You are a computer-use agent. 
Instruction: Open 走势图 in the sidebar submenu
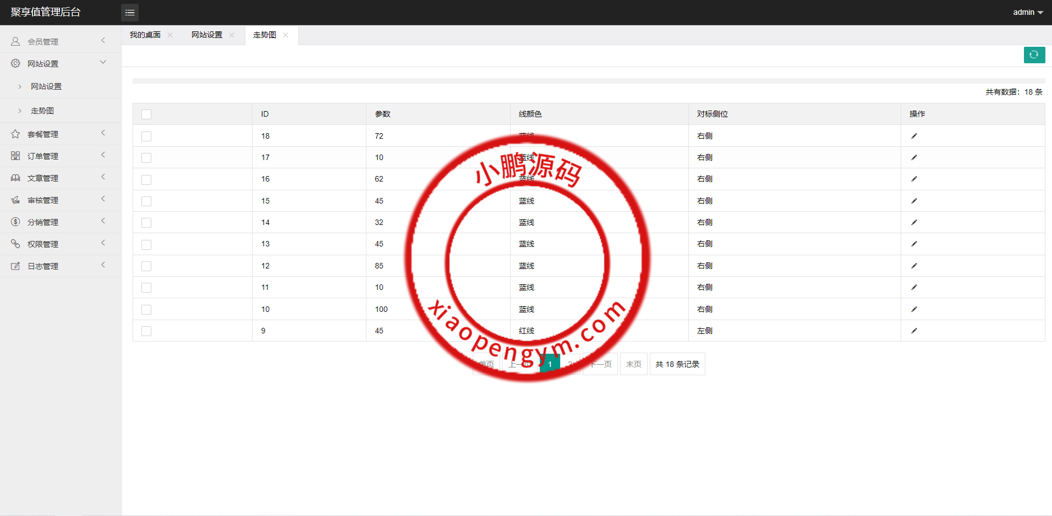tap(42, 111)
